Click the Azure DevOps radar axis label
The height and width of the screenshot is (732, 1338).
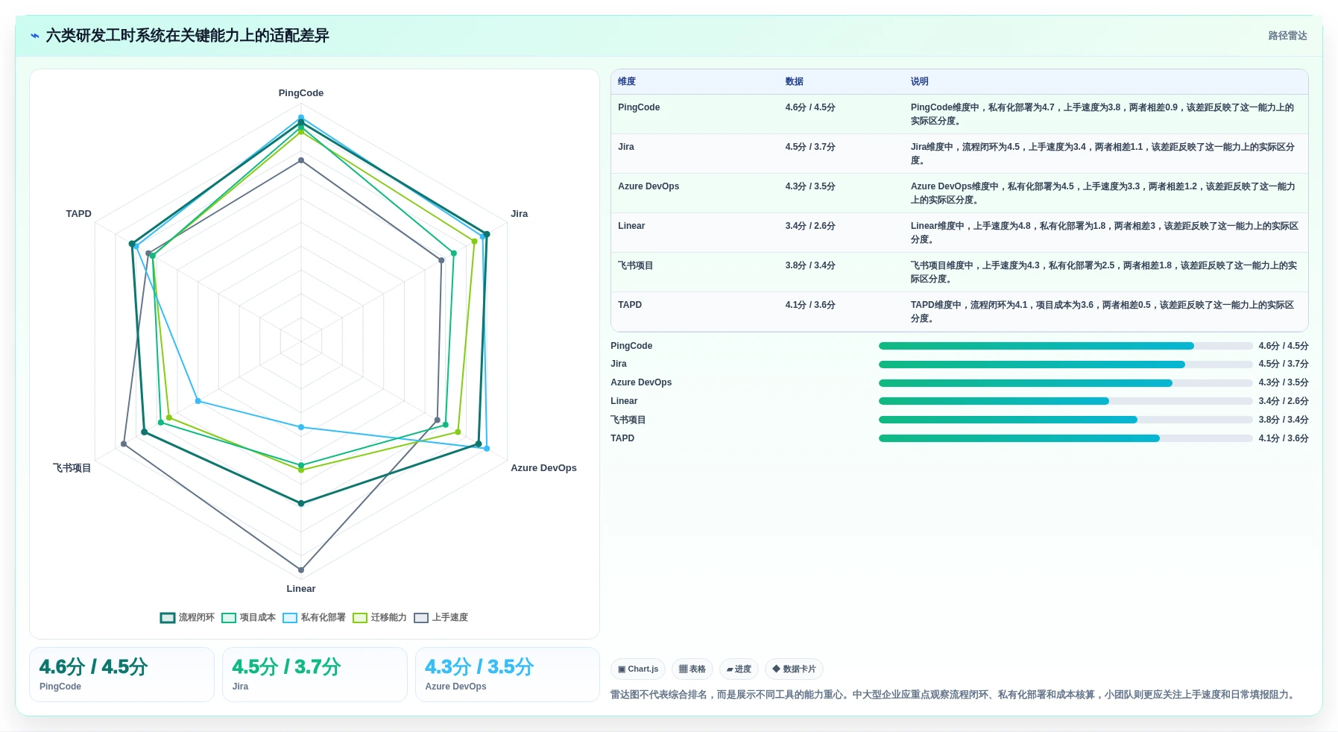543,468
